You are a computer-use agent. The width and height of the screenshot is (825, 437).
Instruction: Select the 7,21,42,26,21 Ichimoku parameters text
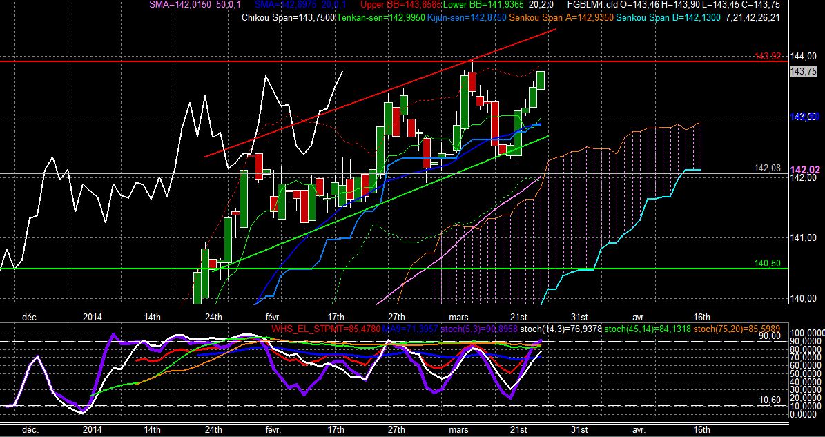[x=753, y=17]
